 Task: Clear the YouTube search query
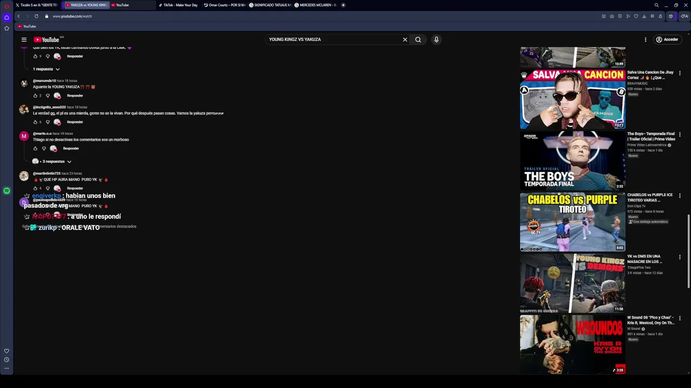point(405,39)
